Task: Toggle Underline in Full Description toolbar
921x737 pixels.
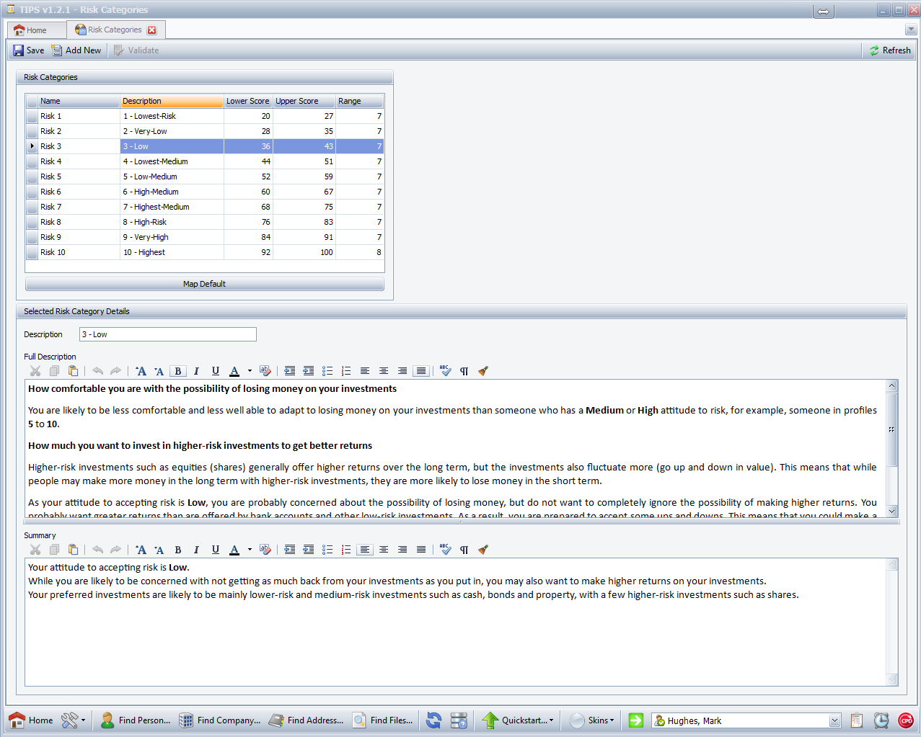Action: (x=215, y=371)
